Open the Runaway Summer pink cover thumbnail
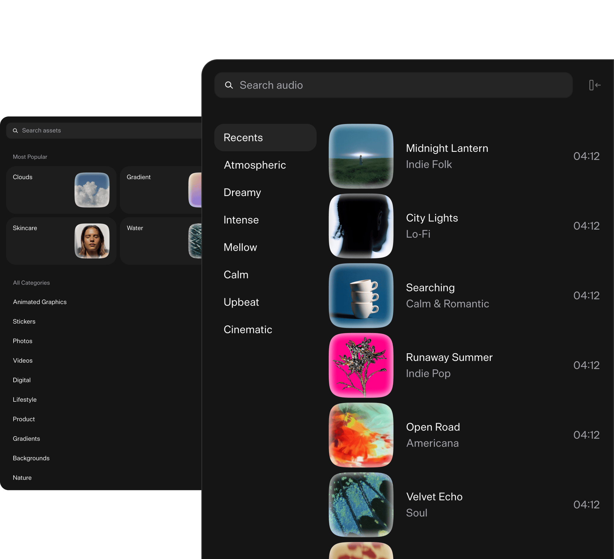The width and height of the screenshot is (614, 559). [x=361, y=365]
